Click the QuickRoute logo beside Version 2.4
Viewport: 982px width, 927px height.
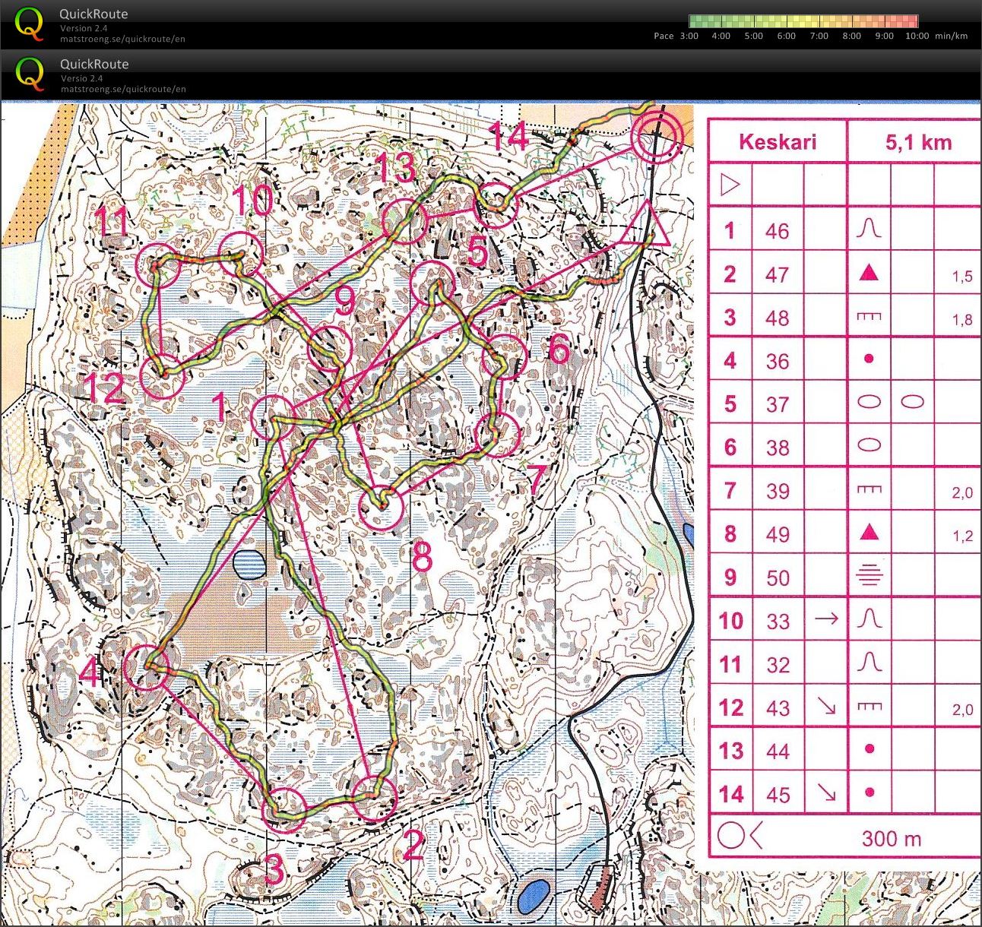click(x=30, y=24)
